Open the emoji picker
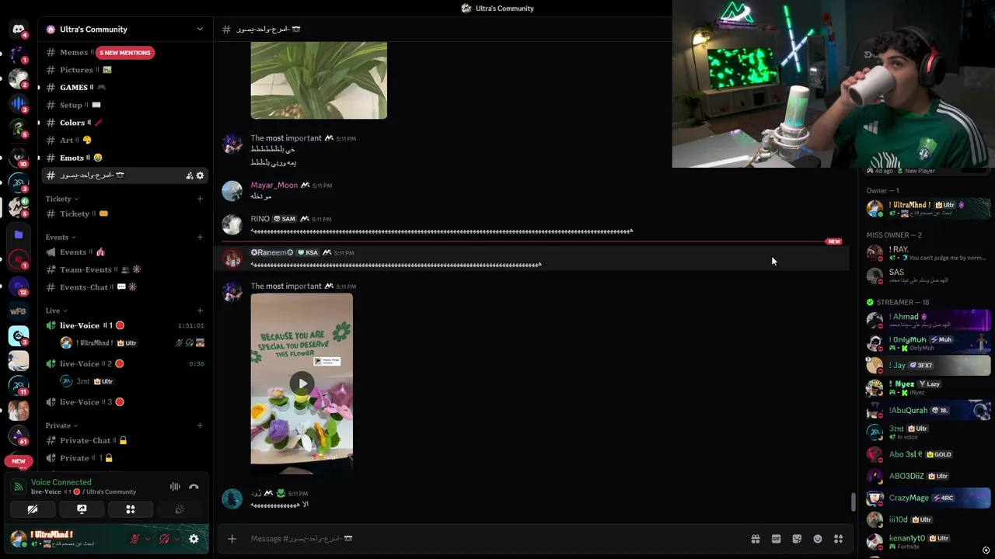This screenshot has height=559, width=995. pos(818,539)
